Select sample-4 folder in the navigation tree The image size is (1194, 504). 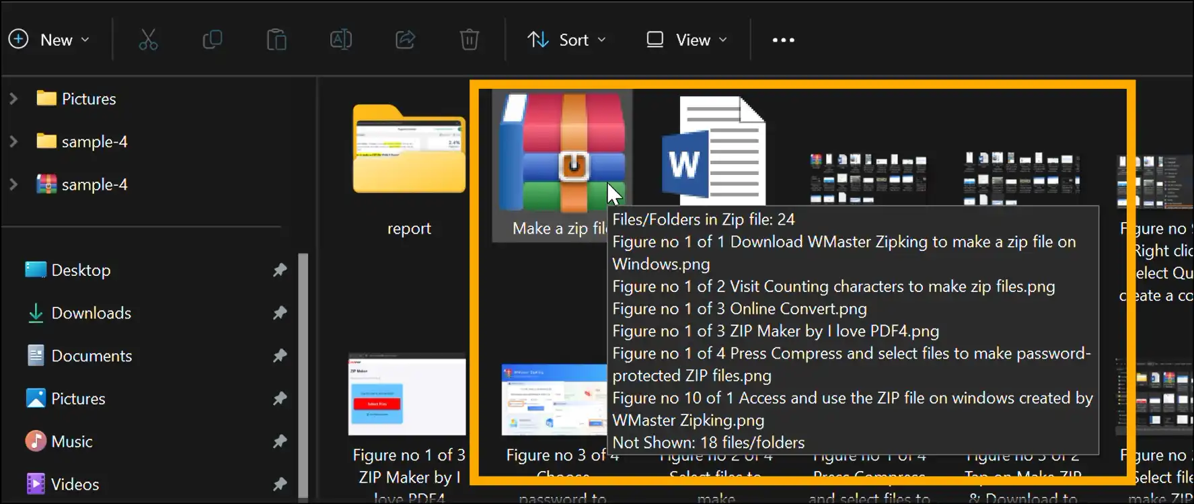pyautogui.click(x=81, y=141)
